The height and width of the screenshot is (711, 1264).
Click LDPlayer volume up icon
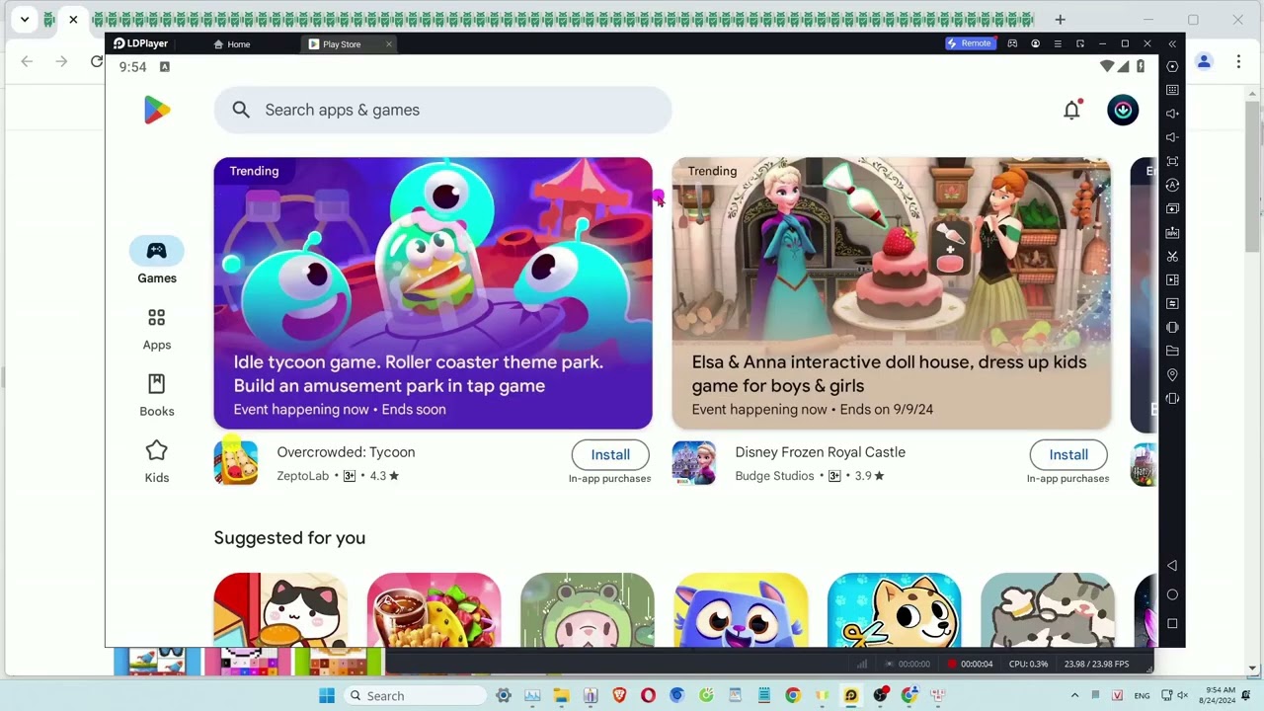click(1172, 114)
